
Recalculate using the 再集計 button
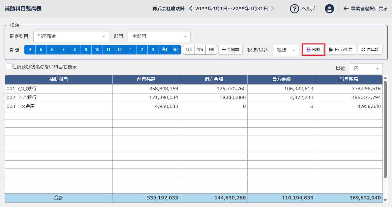[x=370, y=50]
